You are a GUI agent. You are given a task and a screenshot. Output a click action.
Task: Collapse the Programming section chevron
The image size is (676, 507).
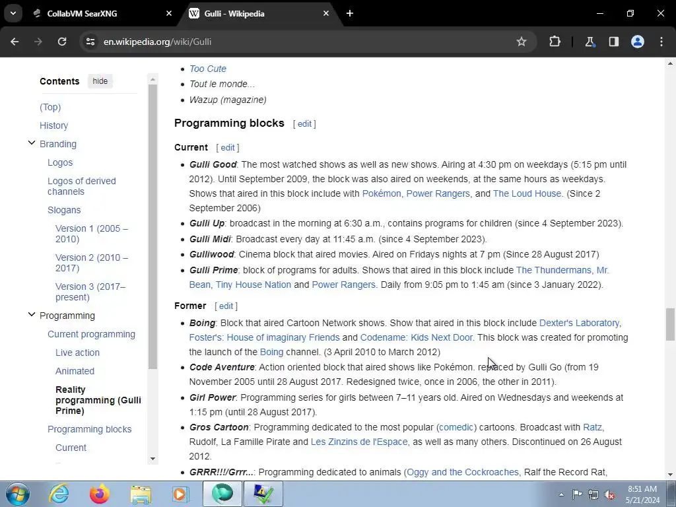(x=32, y=314)
